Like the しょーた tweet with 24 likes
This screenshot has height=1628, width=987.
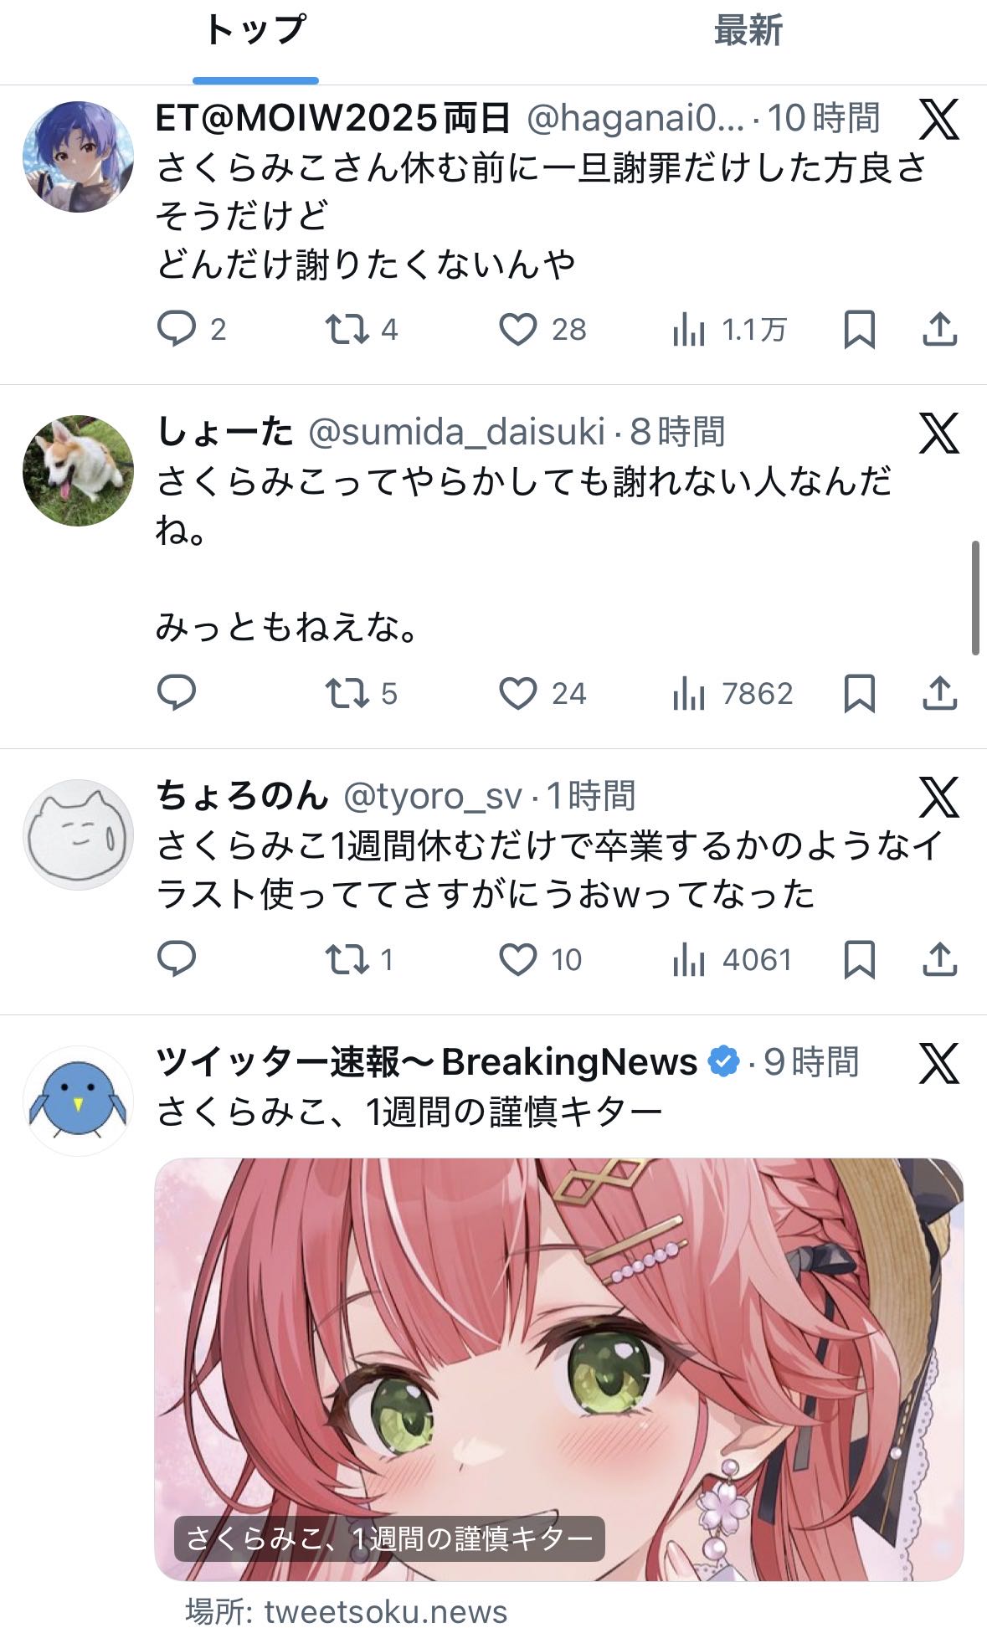pyautogui.click(x=518, y=693)
